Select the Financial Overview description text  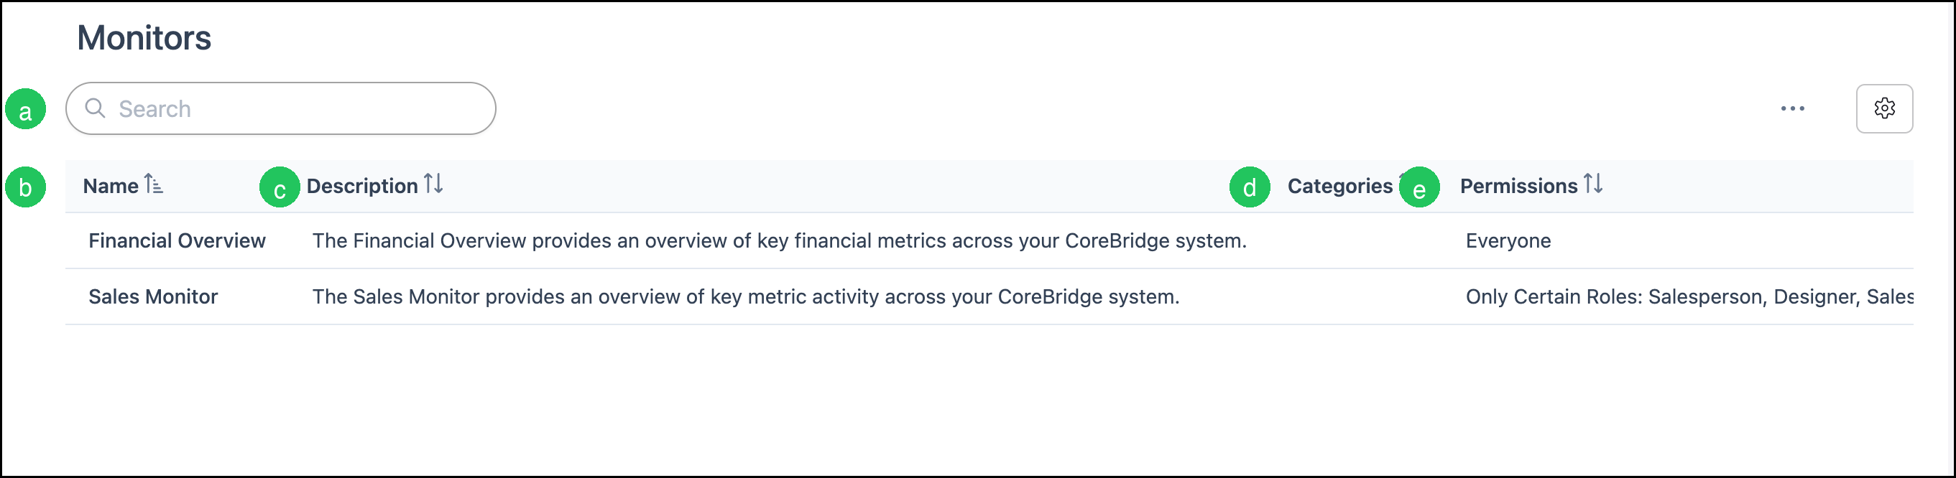point(779,240)
